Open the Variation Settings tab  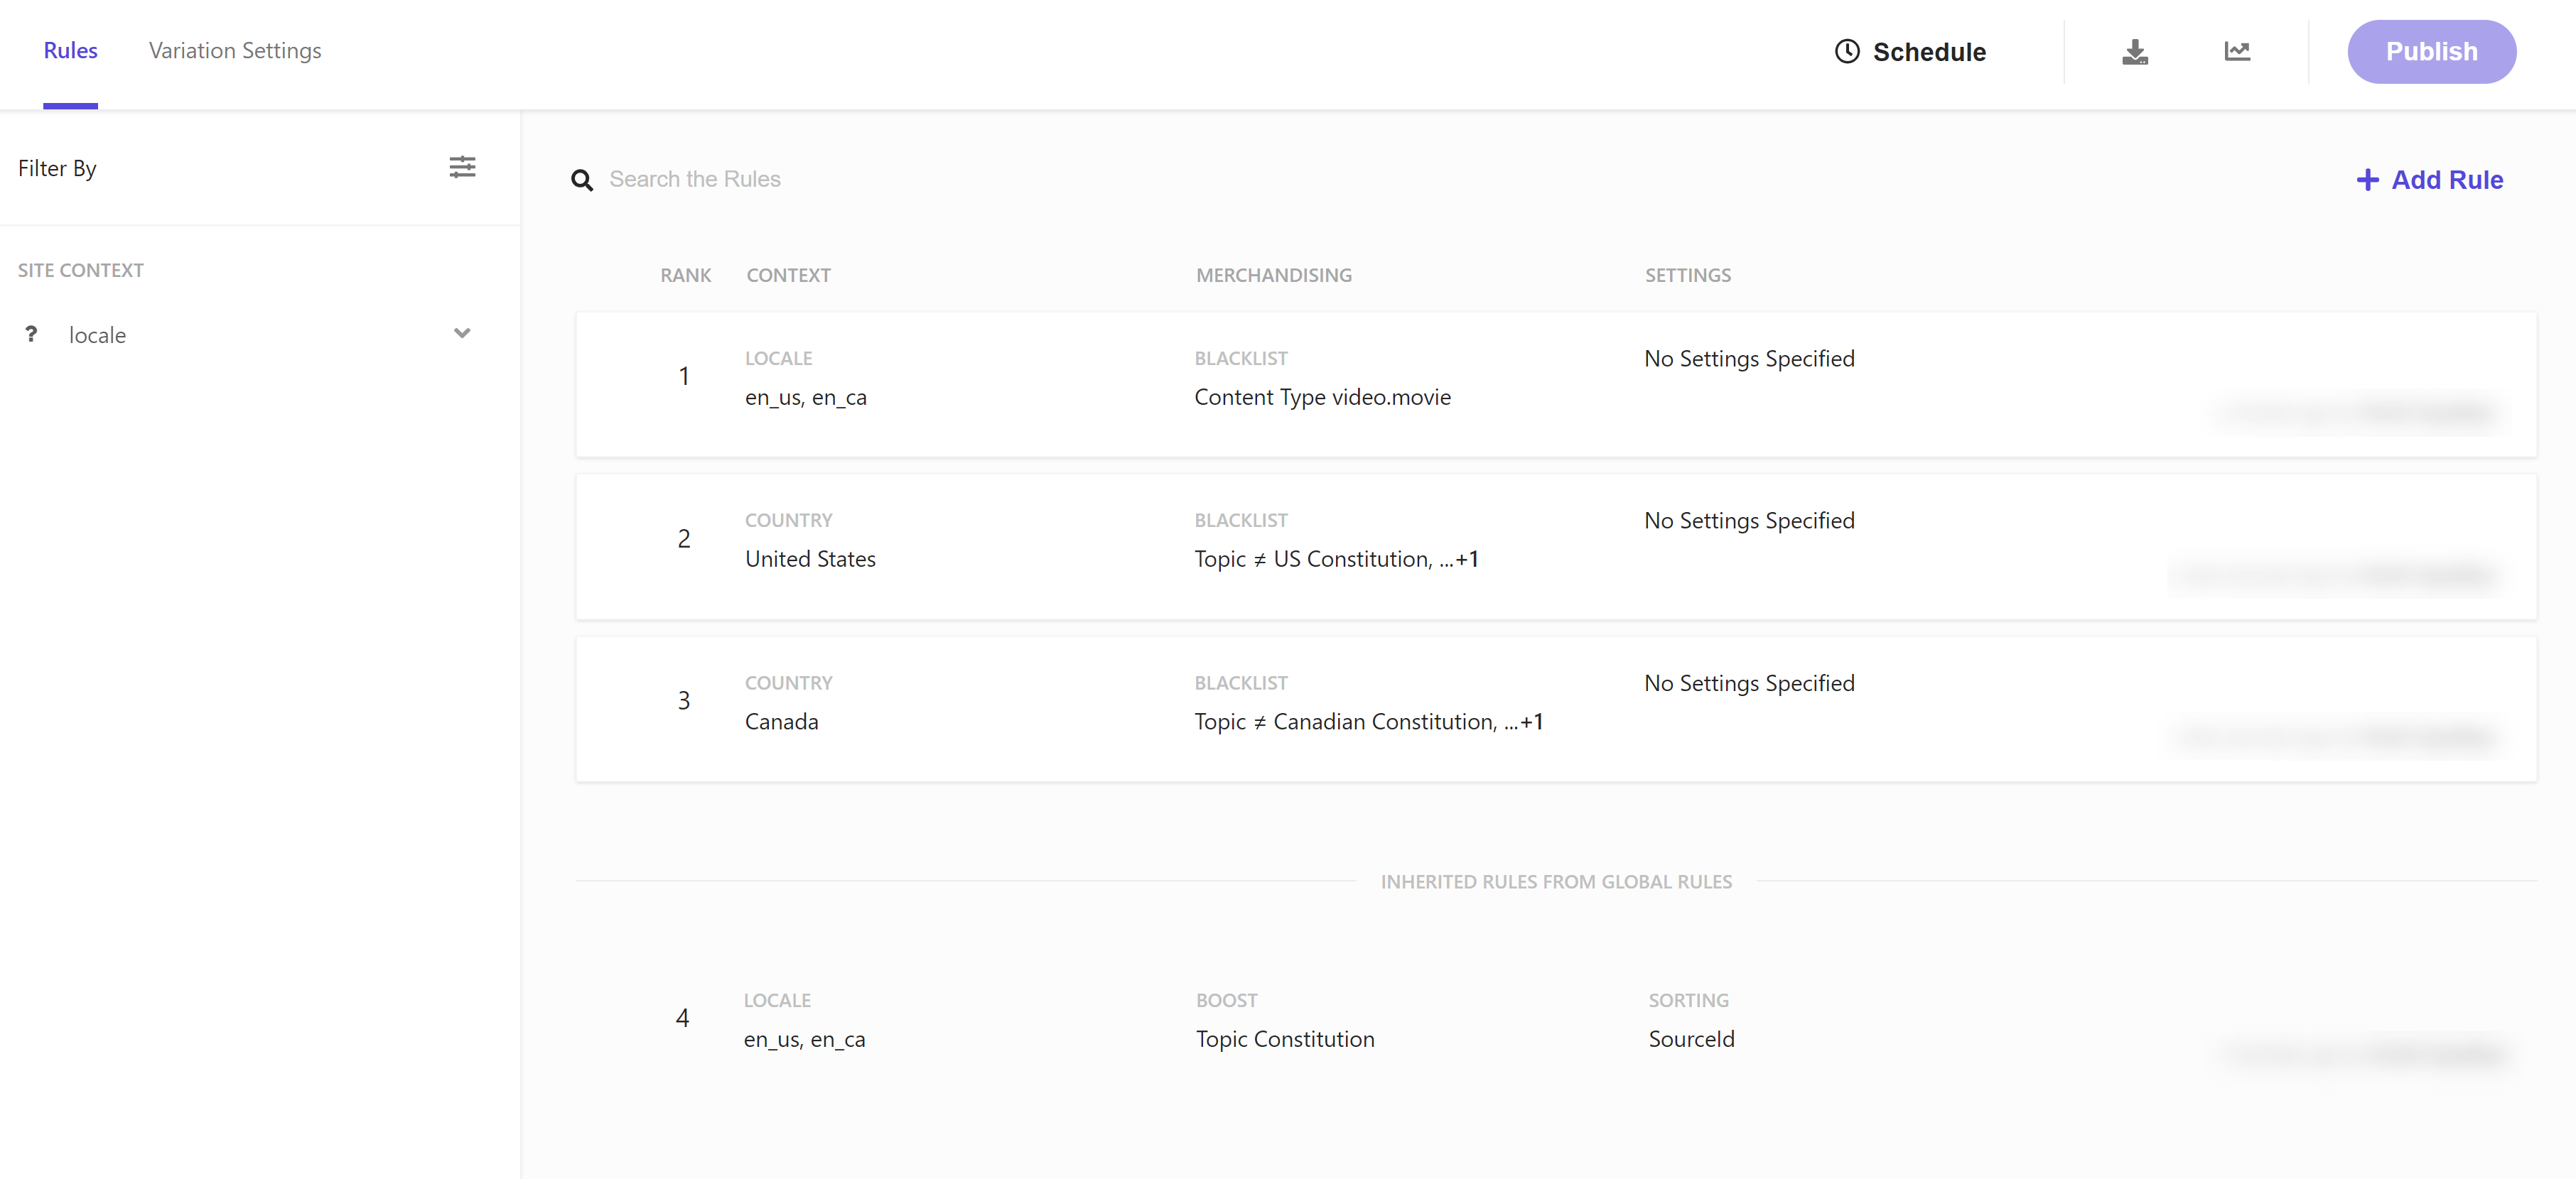[x=235, y=51]
